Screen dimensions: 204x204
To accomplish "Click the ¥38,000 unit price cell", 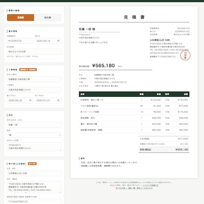I will coord(156,118).
